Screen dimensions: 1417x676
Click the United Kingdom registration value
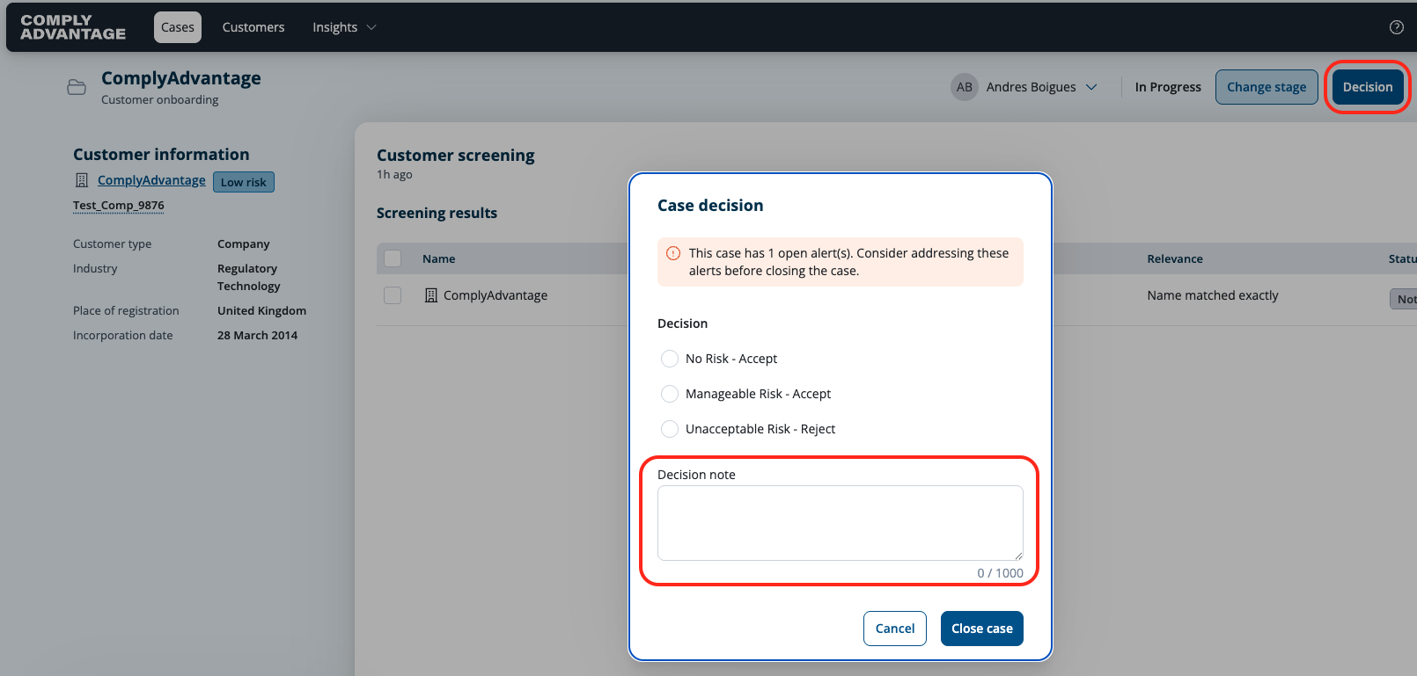click(x=262, y=311)
